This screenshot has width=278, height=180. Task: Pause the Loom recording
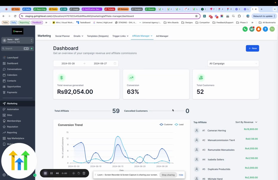point(51,173)
